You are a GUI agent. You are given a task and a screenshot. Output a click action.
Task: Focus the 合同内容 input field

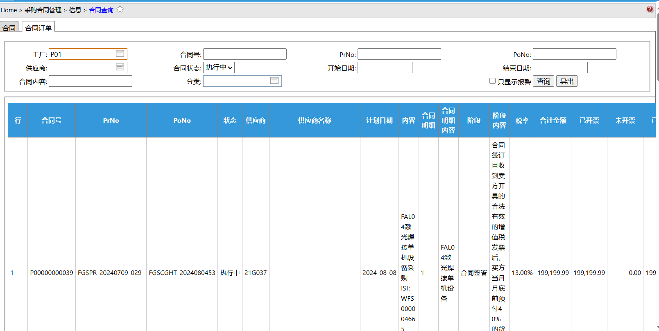tap(91, 81)
